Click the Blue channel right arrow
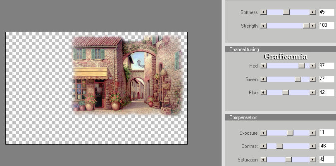 tap(313, 93)
